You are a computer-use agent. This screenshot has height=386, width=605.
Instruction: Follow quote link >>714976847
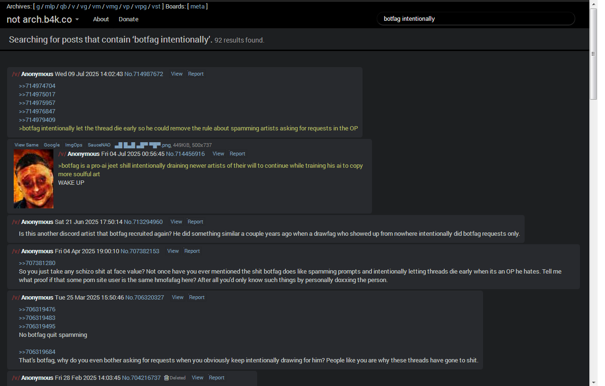pyautogui.click(x=37, y=112)
